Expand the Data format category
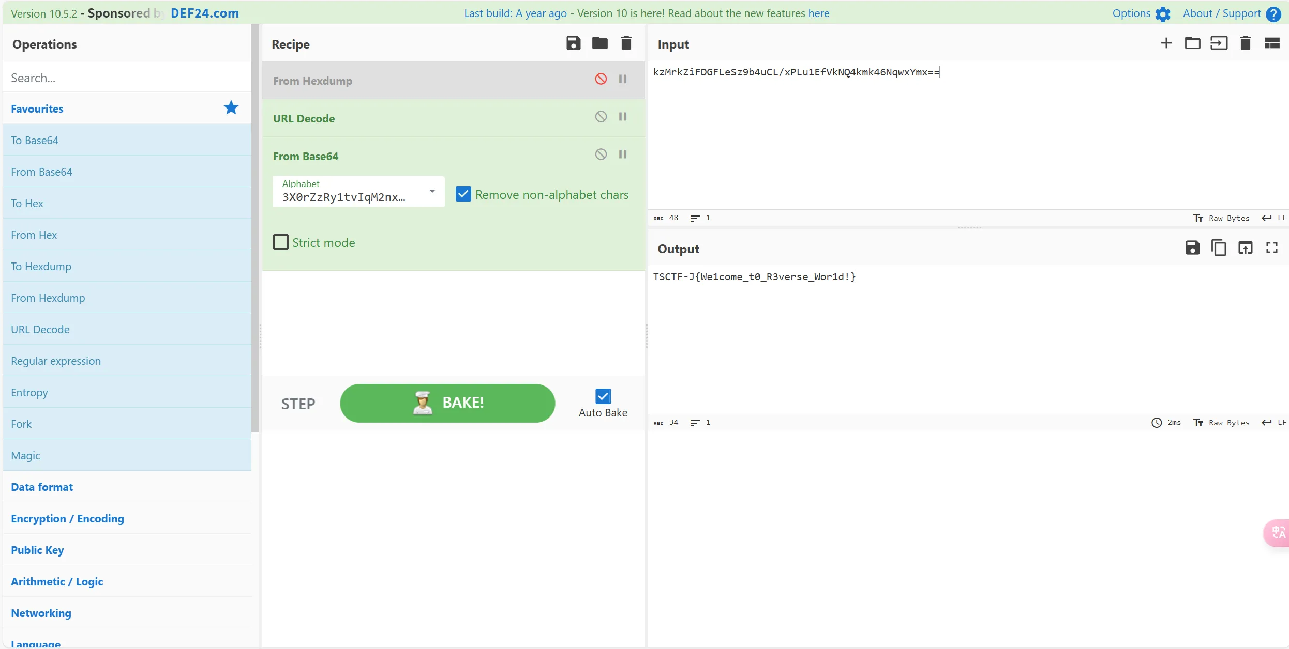Image resolution: width=1289 pixels, height=649 pixels. tap(42, 487)
